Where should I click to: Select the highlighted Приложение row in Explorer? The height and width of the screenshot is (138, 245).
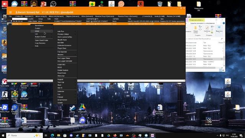tap(204, 59)
